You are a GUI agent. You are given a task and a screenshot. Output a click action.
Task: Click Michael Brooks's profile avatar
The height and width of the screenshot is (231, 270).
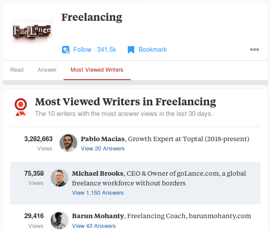(x=60, y=178)
